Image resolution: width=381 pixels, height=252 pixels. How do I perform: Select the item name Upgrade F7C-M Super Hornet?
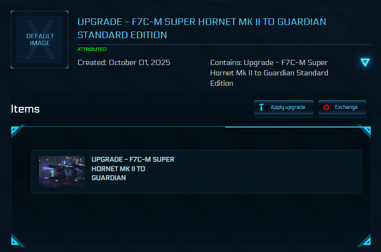(133, 169)
